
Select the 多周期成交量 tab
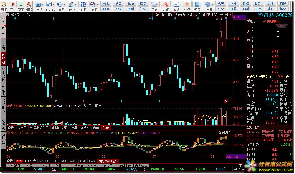[x=39, y=128]
